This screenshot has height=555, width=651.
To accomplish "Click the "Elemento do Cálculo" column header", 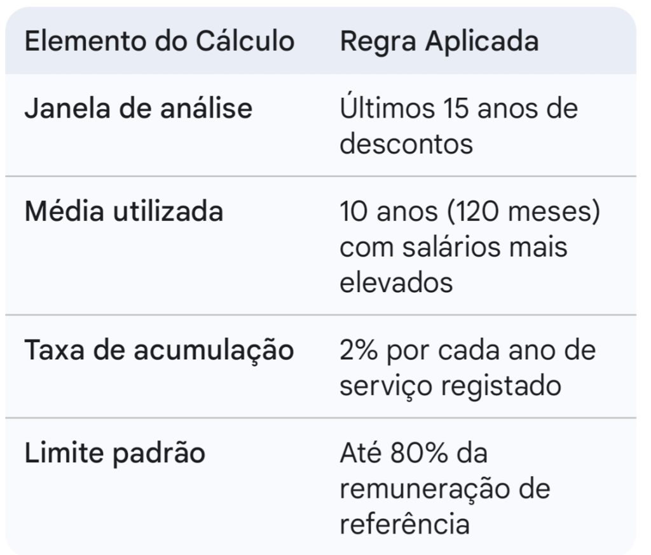I will [159, 41].
